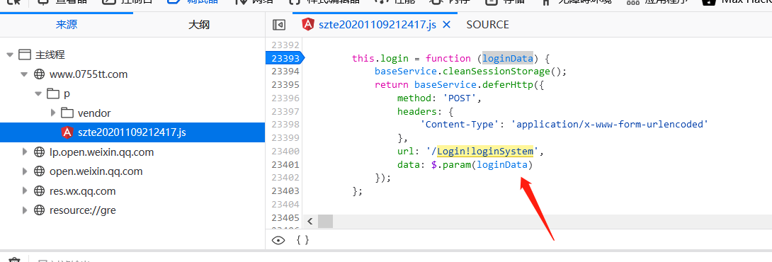
Task: Close the szte20201109212417.js editor tab
Action: [x=447, y=25]
